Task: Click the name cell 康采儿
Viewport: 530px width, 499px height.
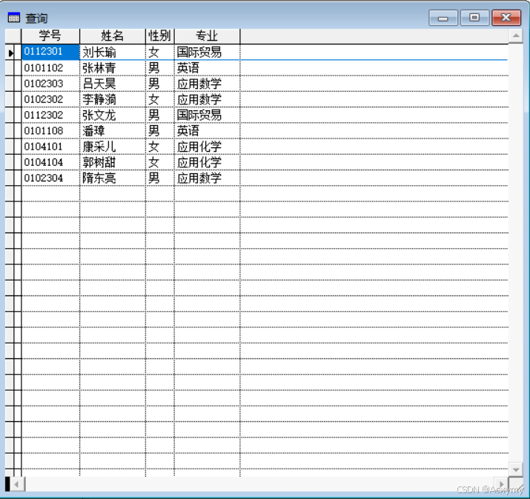Action: pos(113,147)
